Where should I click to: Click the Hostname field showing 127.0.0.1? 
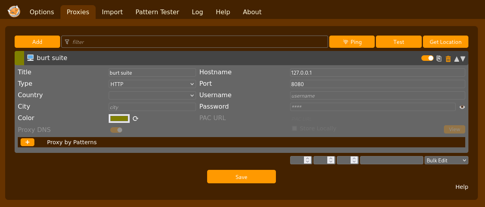tap(377, 73)
